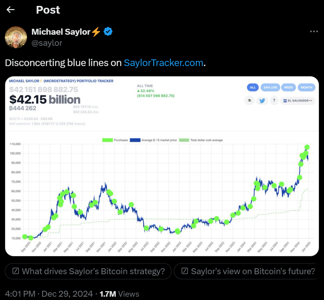Screen dimensions: 324x300
Task: Open Michael Saylor's profile picture
Action: click(x=16, y=37)
